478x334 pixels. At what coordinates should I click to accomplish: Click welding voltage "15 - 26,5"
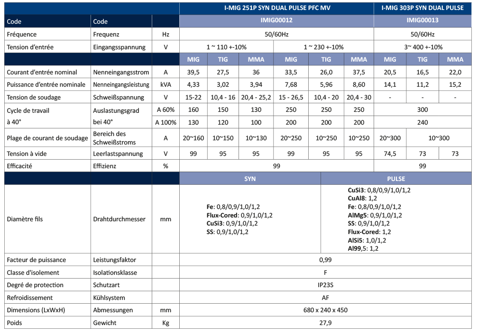pos(291,98)
